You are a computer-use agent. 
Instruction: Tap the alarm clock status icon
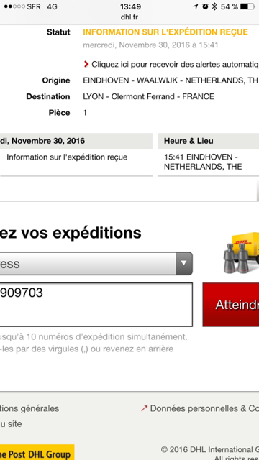click(205, 6)
